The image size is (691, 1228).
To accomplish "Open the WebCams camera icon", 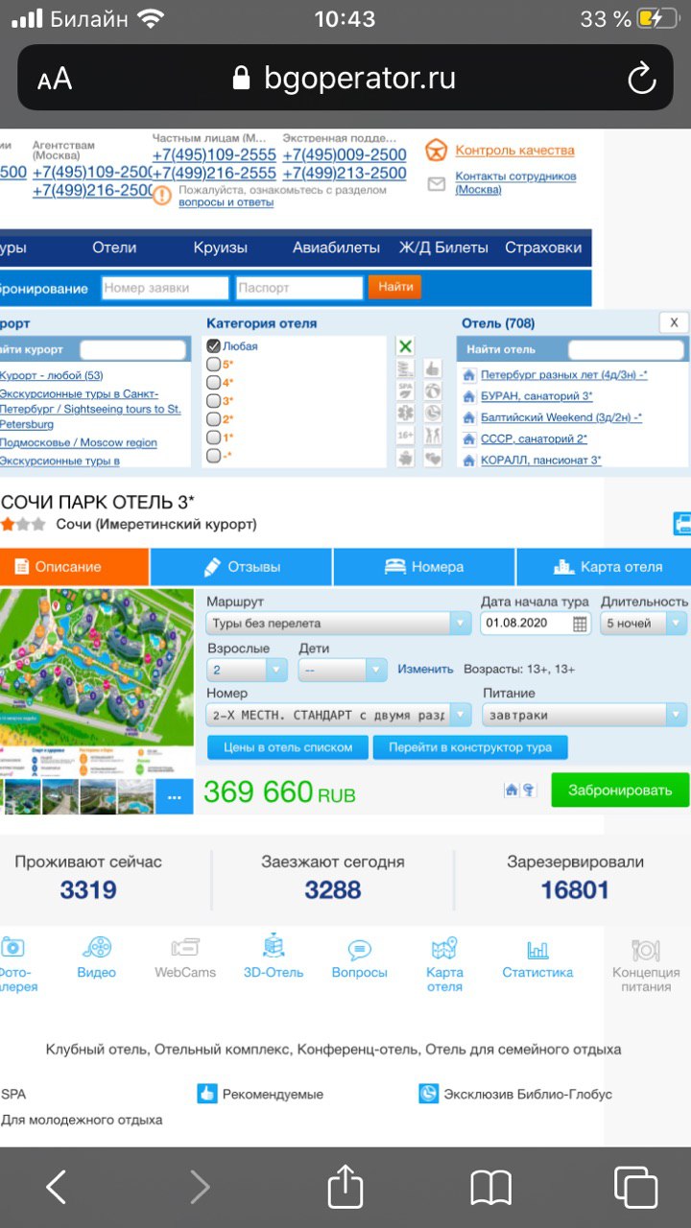I will pyautogui.click(x=185, y=948).
